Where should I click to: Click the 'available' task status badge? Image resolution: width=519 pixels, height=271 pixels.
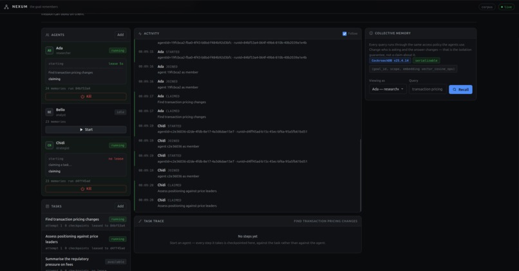coord(116,262)
